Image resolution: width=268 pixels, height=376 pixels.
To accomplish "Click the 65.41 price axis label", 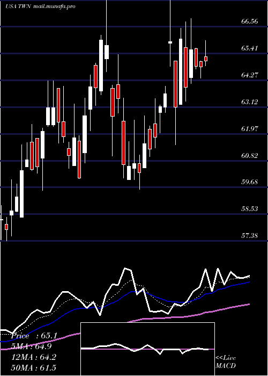I will click(250, 48).
